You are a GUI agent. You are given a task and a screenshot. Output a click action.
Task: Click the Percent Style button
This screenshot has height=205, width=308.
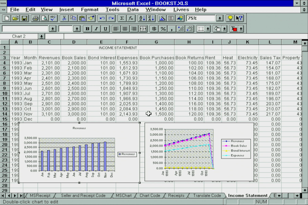click(x=163, y=29)
